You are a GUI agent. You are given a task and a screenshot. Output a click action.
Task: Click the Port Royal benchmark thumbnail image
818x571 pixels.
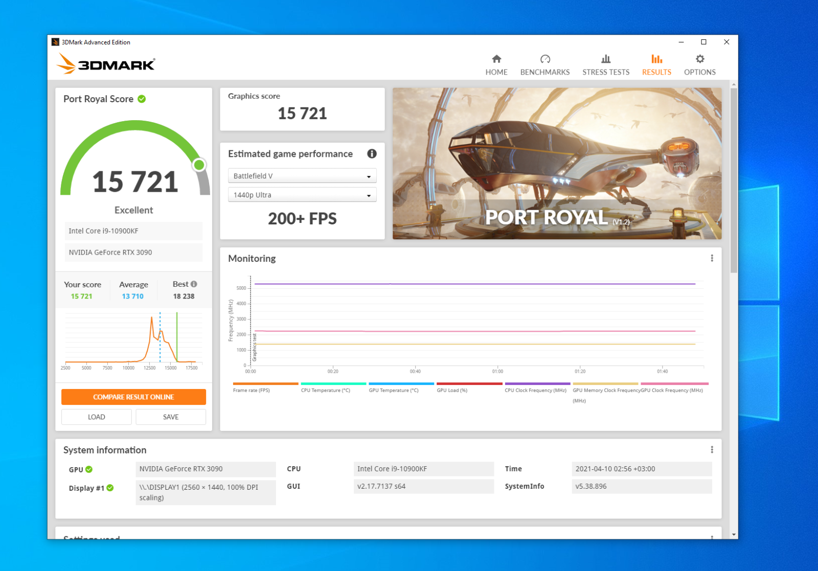(x=557, y=164)
